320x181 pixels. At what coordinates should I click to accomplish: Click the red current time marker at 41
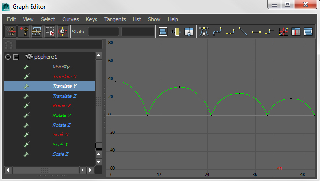(275, 108)
